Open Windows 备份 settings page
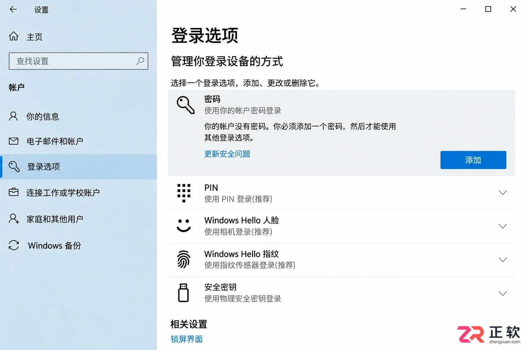Image resolution: width=526 pixels, height=350 pixels. point(79,245)
